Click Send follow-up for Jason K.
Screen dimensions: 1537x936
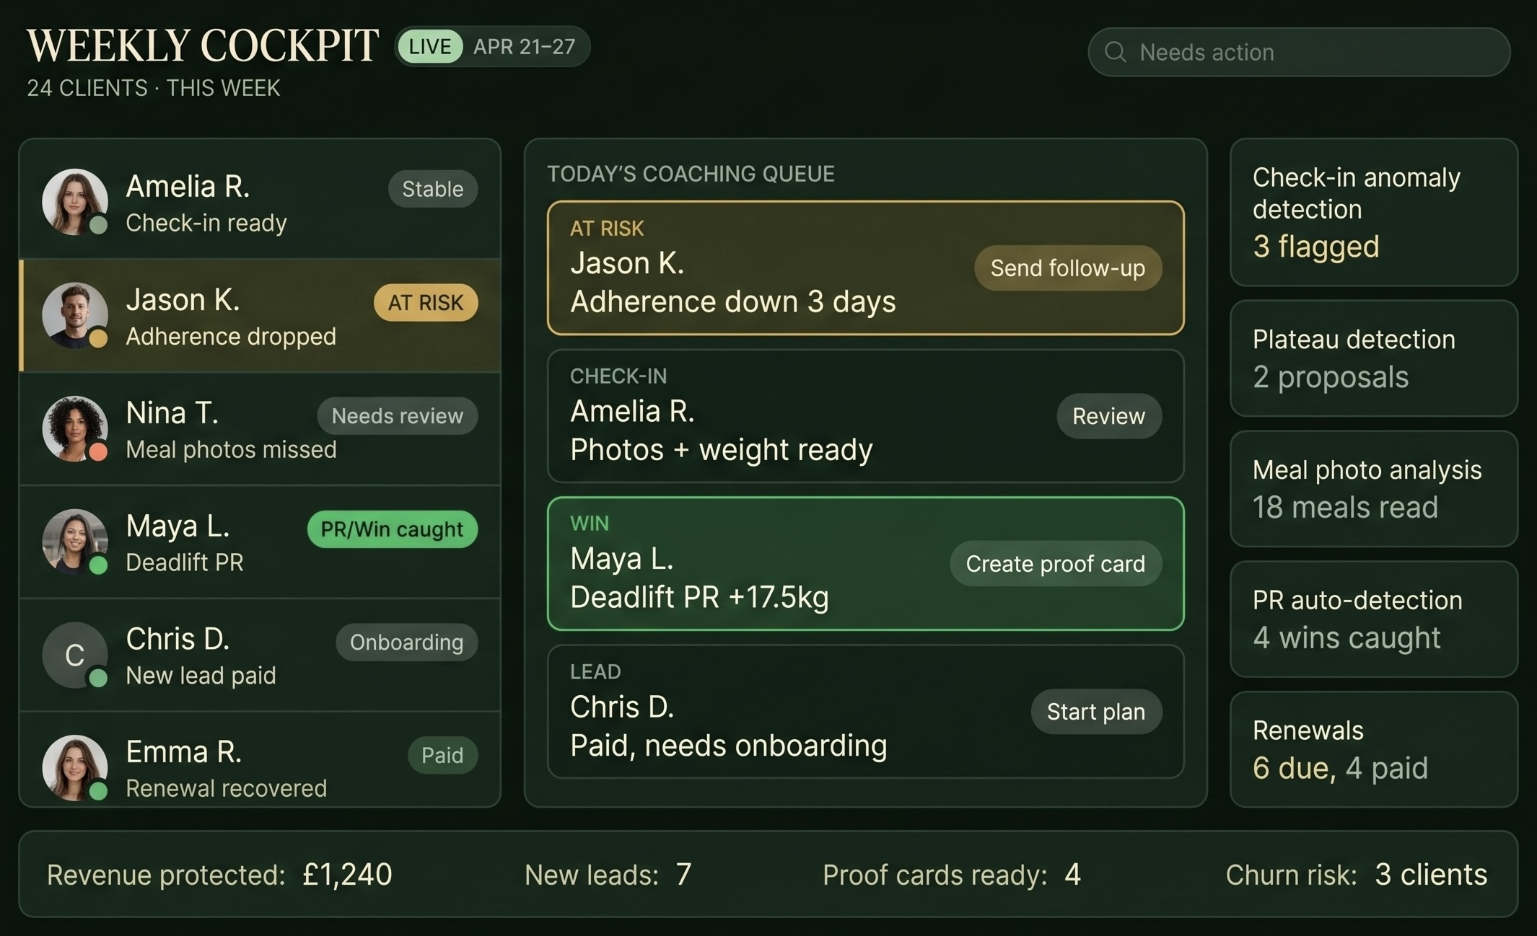coord(1068,268)
